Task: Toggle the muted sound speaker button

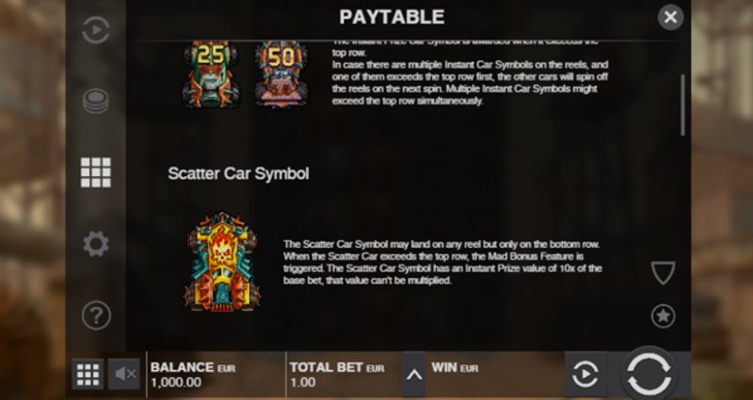Action: click(124, 374)
